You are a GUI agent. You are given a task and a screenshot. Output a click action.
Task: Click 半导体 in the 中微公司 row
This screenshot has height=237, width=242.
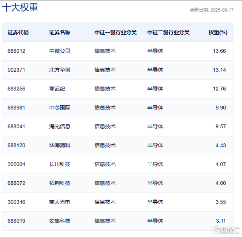coord(155,51)
